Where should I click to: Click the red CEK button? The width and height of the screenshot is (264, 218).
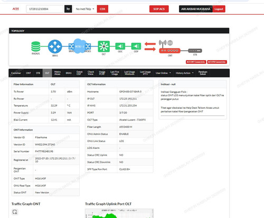[102, 9]
